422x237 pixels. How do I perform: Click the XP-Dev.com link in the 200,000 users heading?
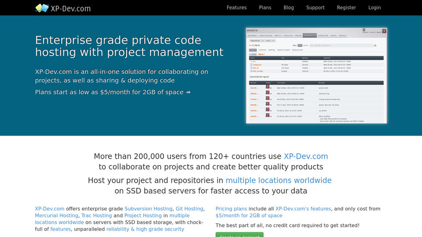click(305, 156)
